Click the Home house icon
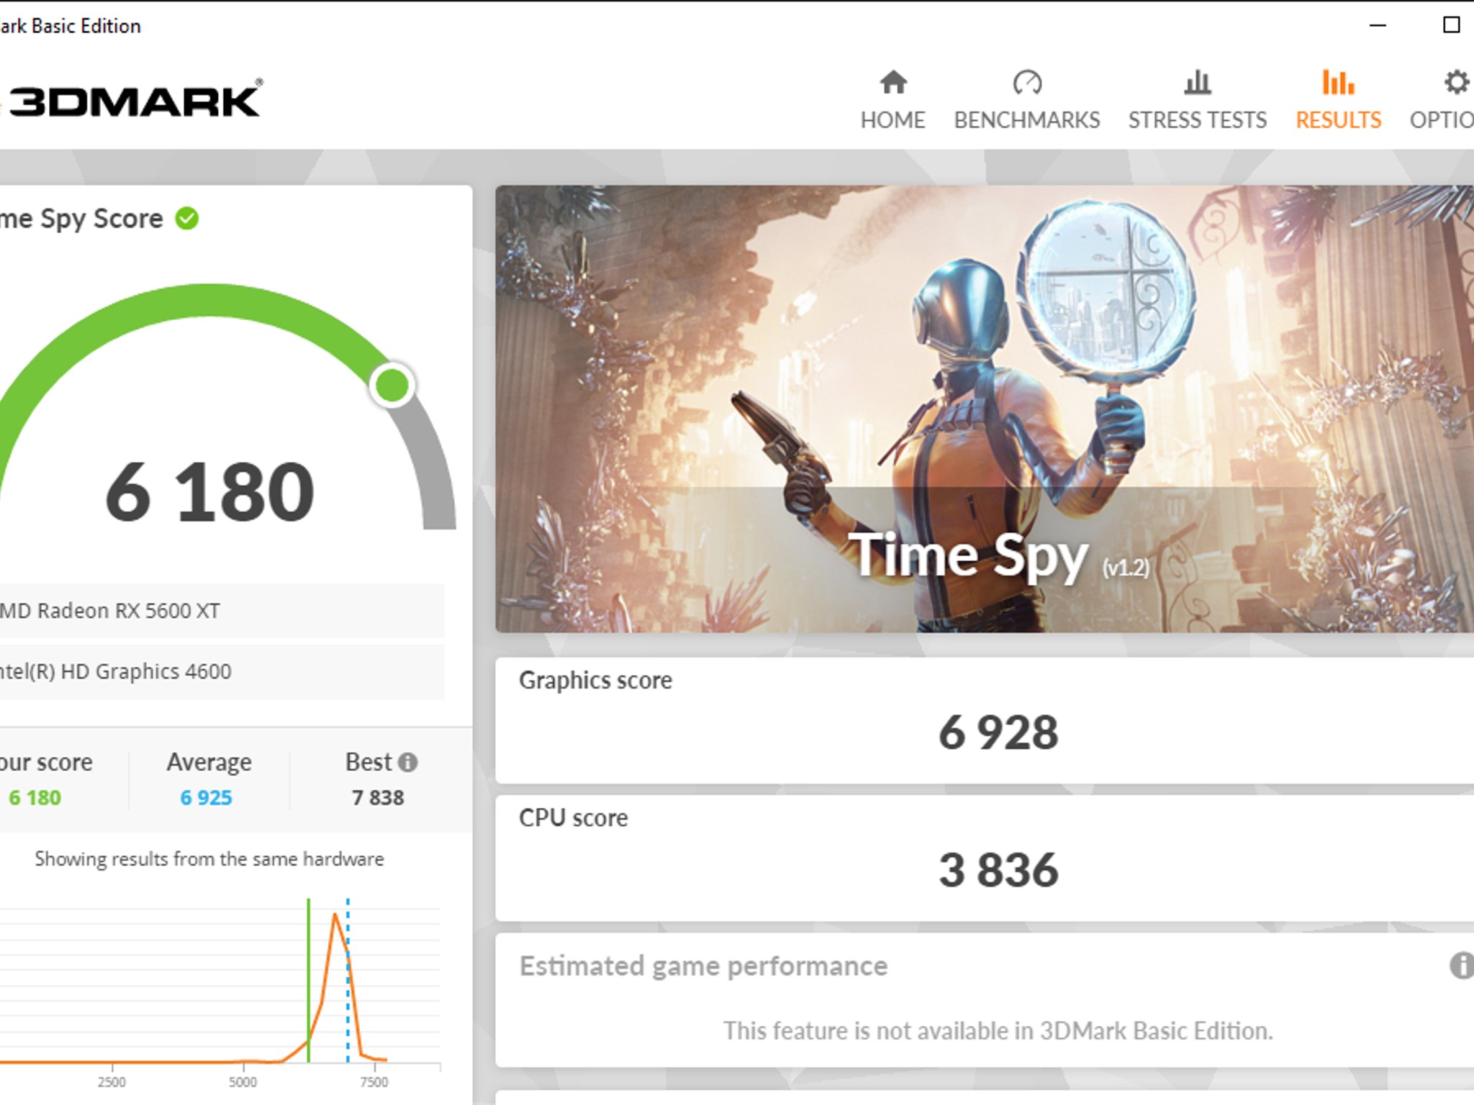 pos(892,83)
